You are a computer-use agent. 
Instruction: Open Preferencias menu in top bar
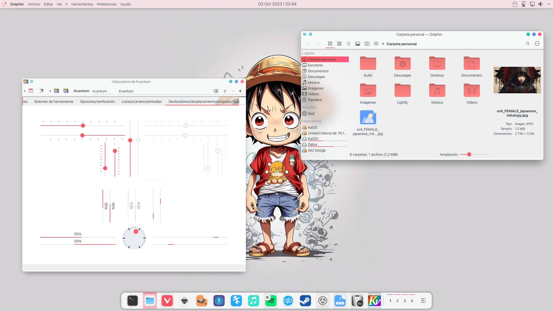(107, 4)
